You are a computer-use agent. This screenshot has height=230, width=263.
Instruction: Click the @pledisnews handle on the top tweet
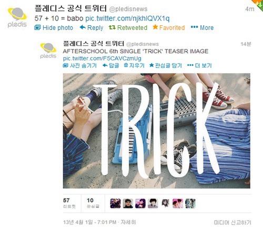pos(128,9)
